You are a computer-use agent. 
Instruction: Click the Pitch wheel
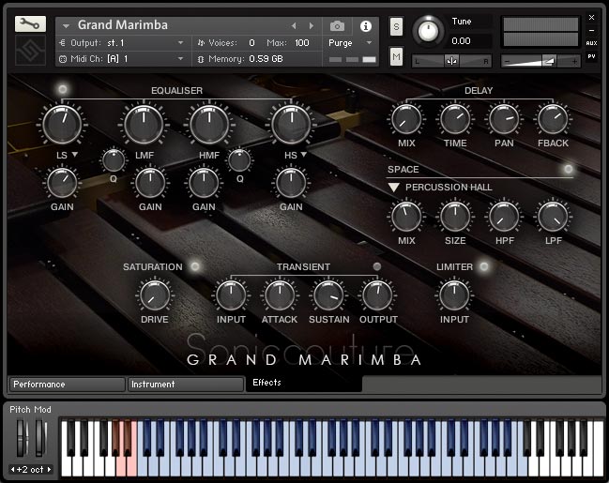[x=22, y=438]
